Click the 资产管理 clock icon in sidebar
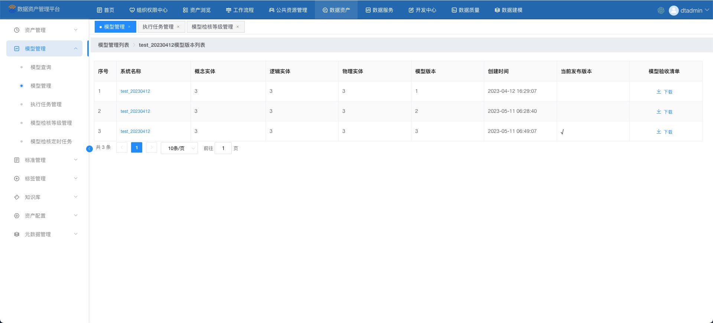The height and width of the screenshot is (323, 713). click(x=17, y=30)
